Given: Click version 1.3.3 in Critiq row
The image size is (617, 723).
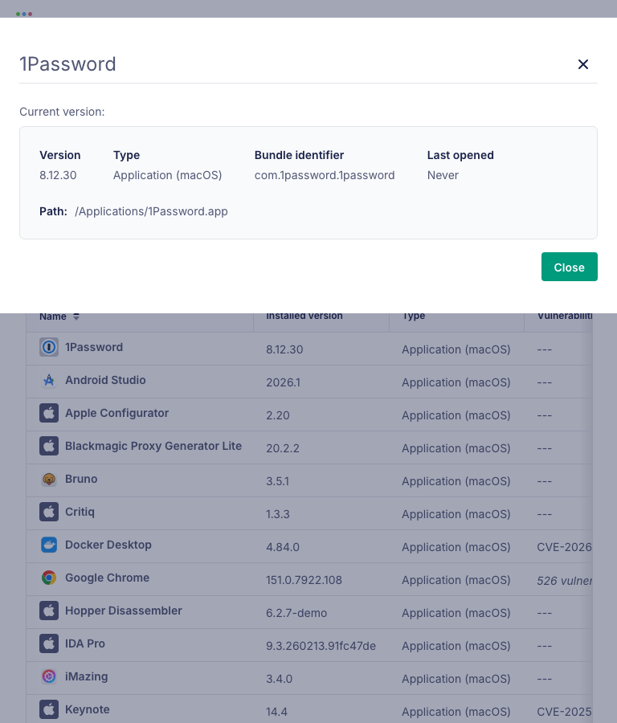Looking at the screenshot, I should 278,514.
